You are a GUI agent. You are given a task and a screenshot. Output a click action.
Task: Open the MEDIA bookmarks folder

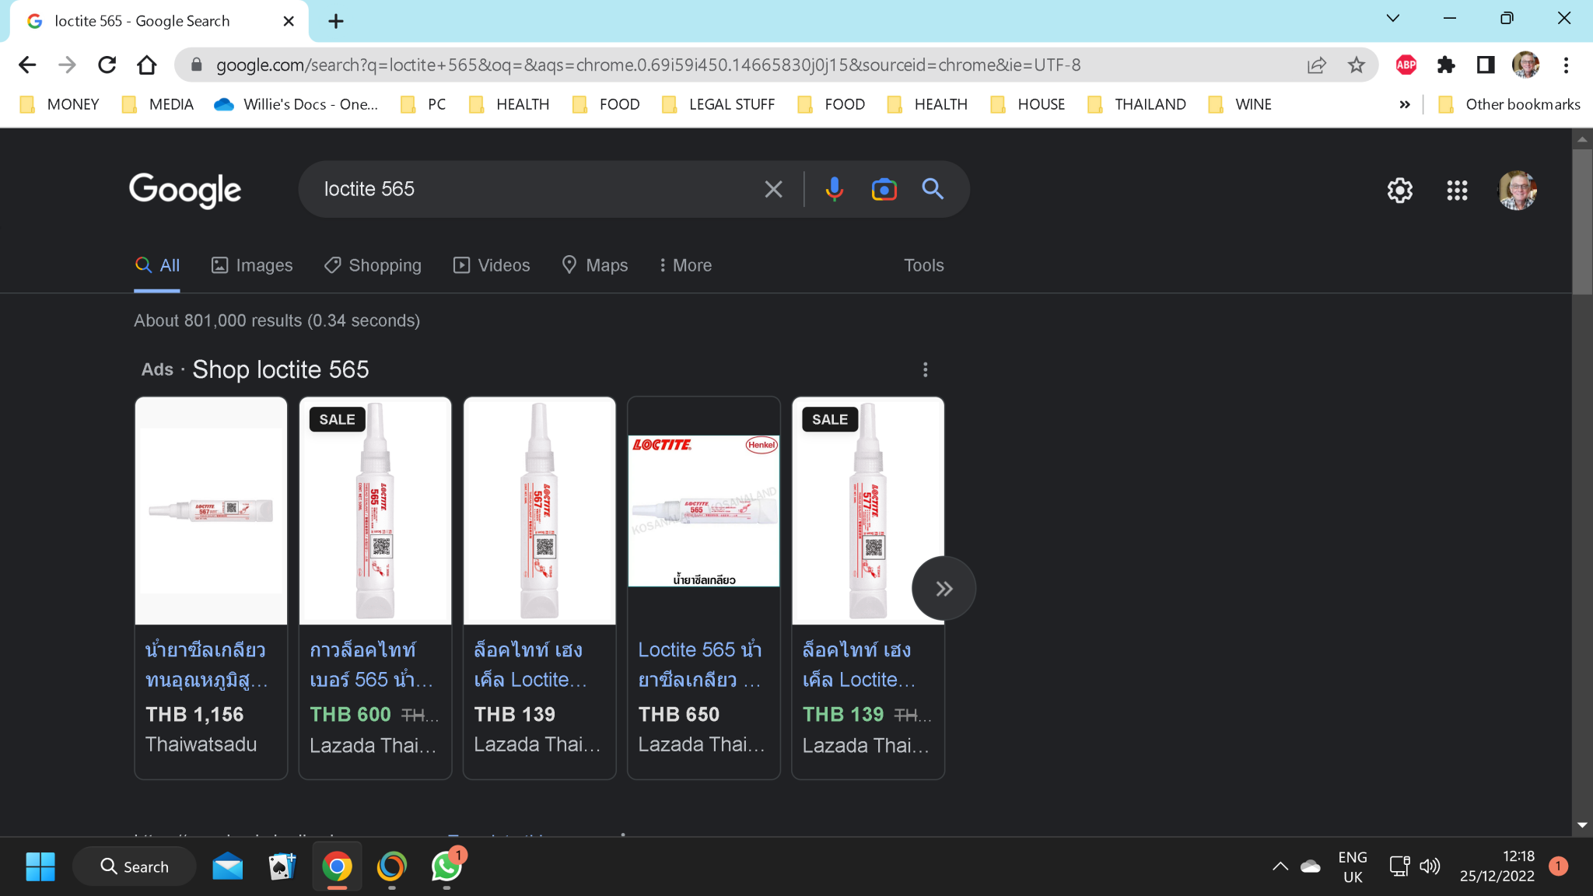(158, 104)
